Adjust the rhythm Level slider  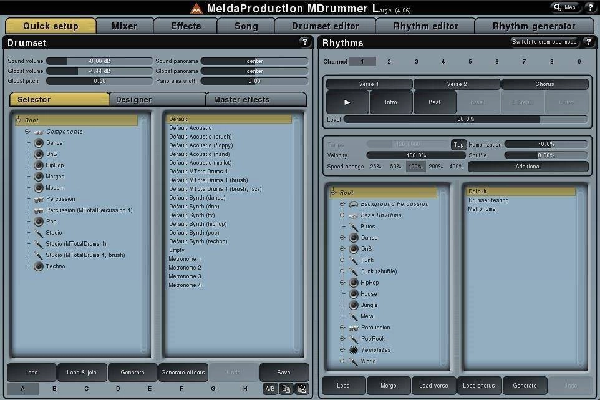pyautogui.click(x=466, y=119)
